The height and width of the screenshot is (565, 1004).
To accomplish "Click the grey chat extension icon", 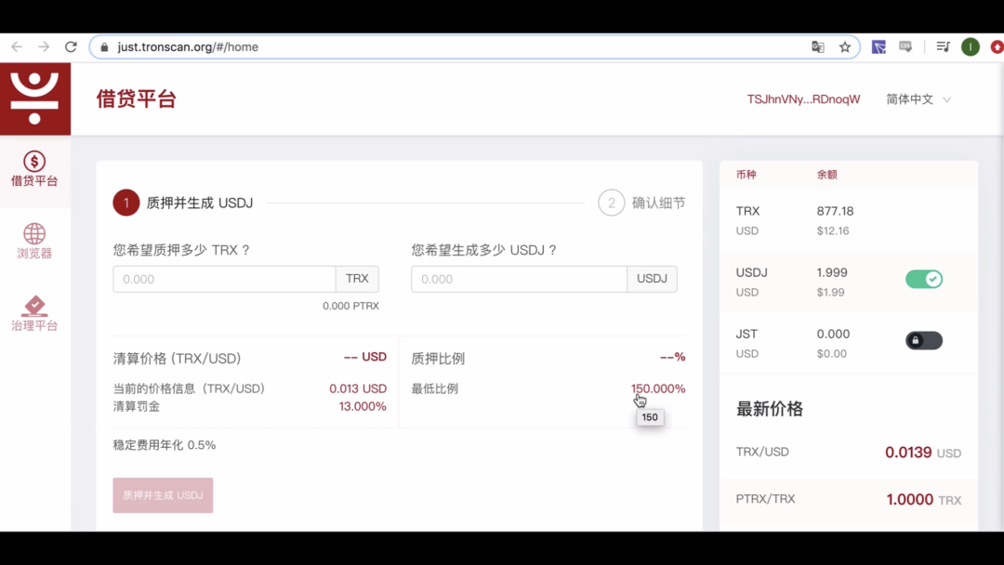I will pyautogui.click(x=905, y=46).
